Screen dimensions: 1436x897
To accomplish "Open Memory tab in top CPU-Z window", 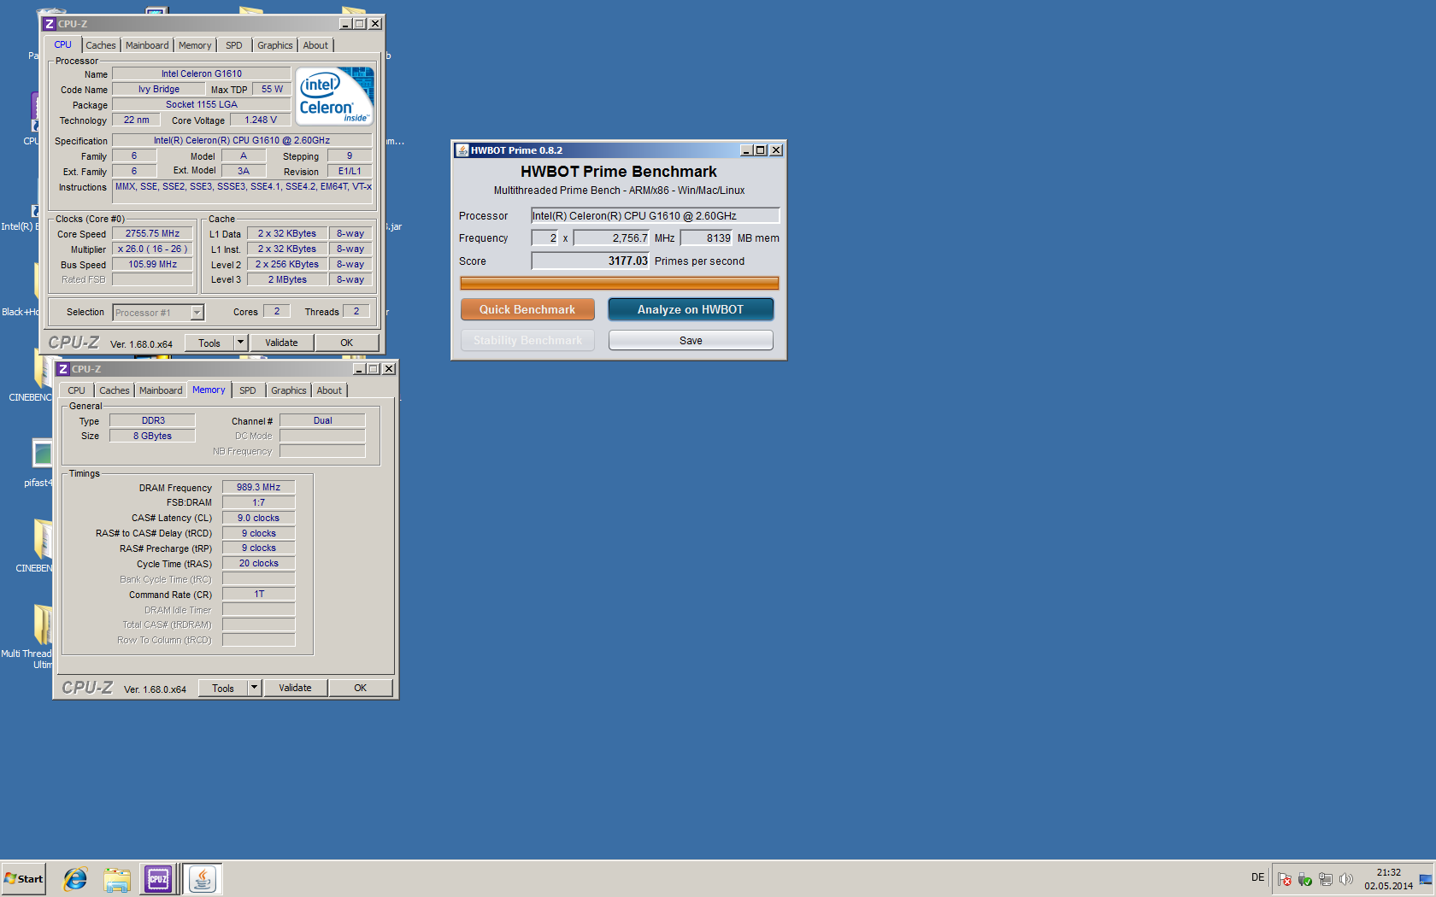I will point(195,45).
